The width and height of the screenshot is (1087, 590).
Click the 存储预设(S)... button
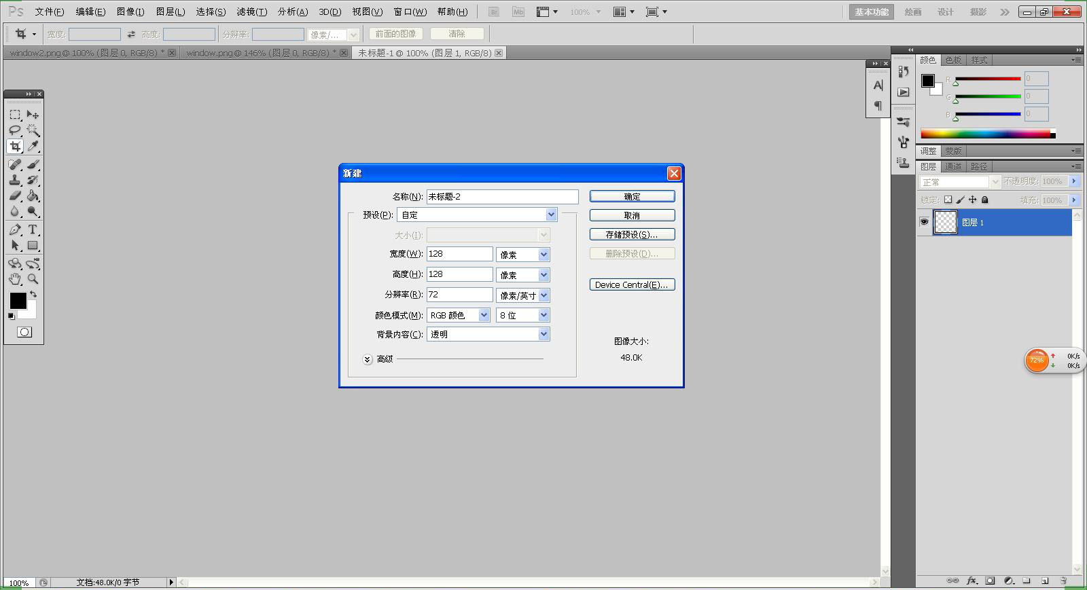pos(632,234)
